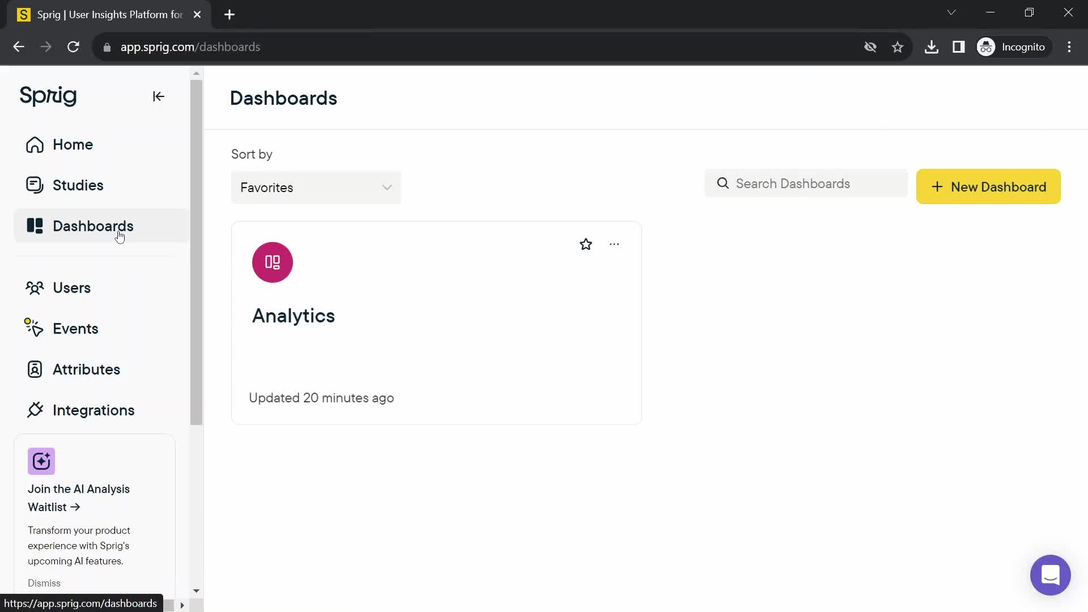Toggle the collapse sidebar arrow

point(158,96)
